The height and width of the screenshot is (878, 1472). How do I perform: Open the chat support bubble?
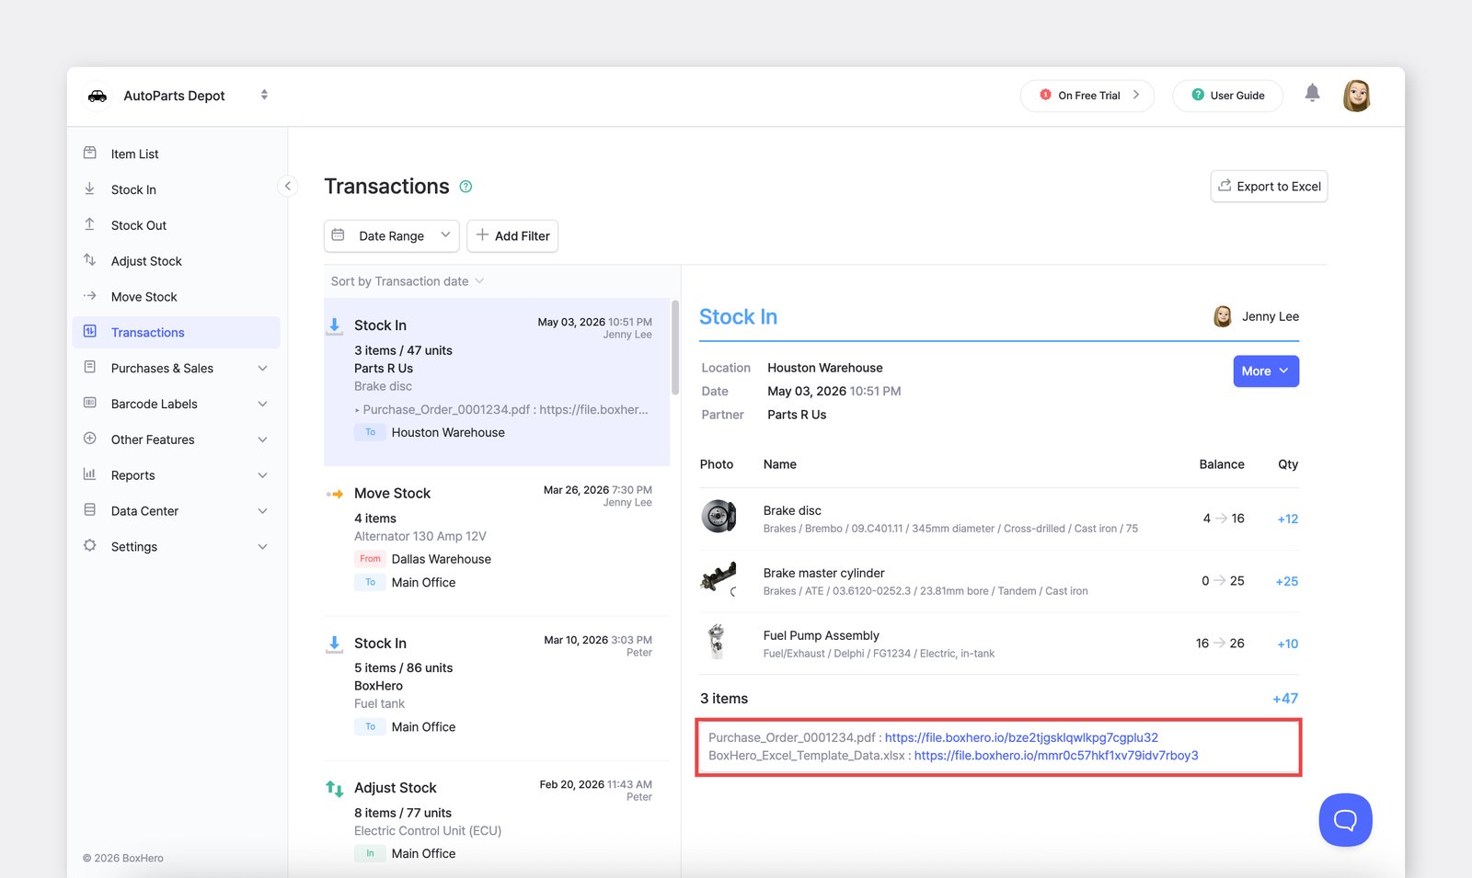coord(1345,819)
